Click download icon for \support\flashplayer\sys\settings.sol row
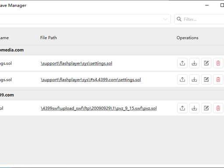This screenshot has width=224, height=168. click(194, 63)
